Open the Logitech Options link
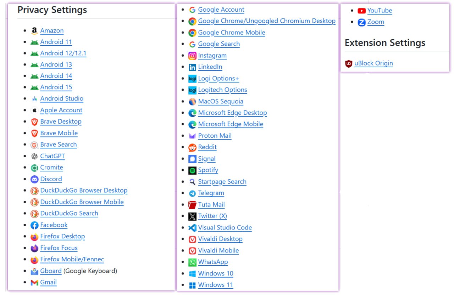 click(x=223, y=90)
